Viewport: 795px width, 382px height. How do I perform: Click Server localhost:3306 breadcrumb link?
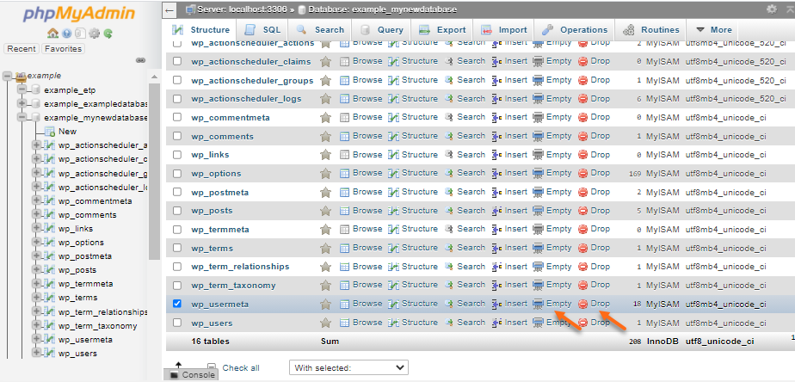(242, 9)
